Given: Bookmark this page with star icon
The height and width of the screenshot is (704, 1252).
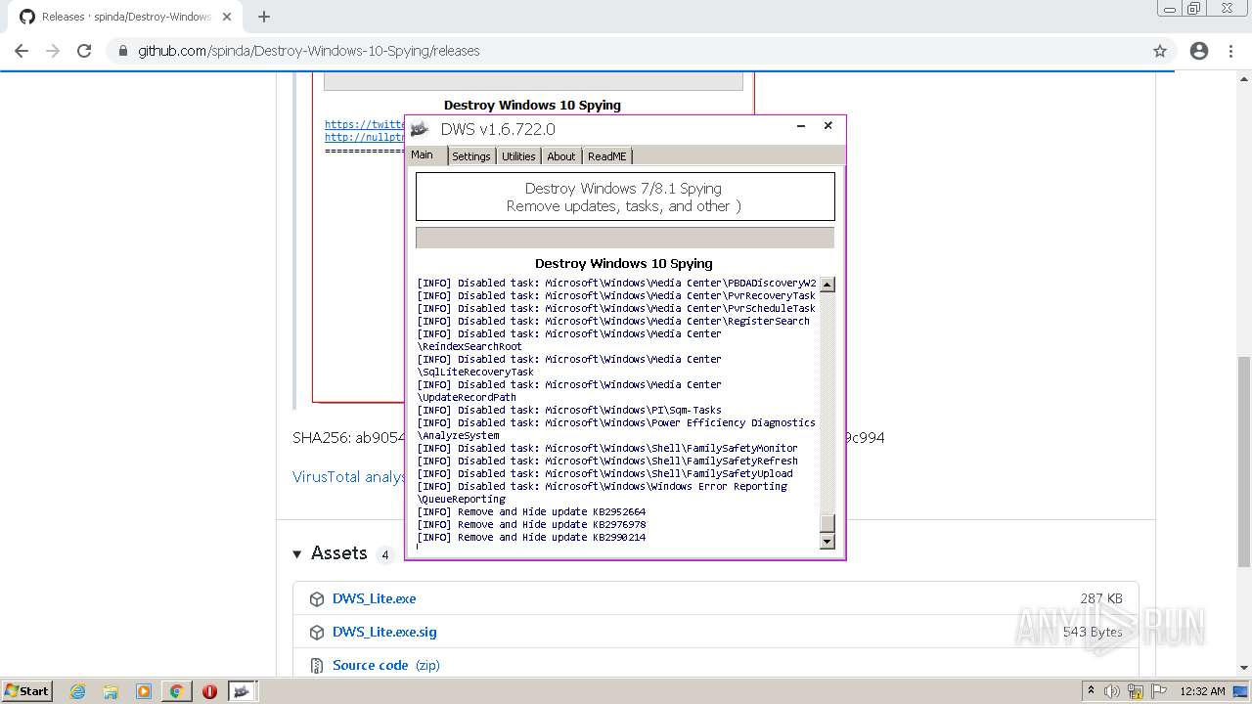Looking at the screenshot, I should [1160, 51].
